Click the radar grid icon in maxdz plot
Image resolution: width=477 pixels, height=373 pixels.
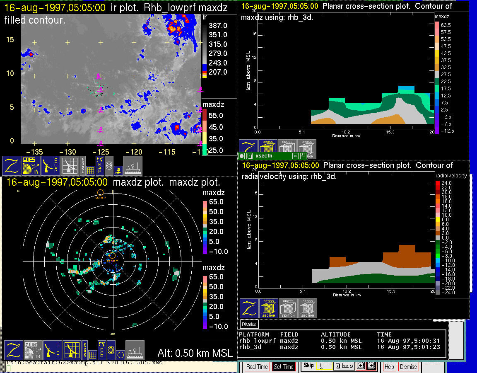[71, 350]
